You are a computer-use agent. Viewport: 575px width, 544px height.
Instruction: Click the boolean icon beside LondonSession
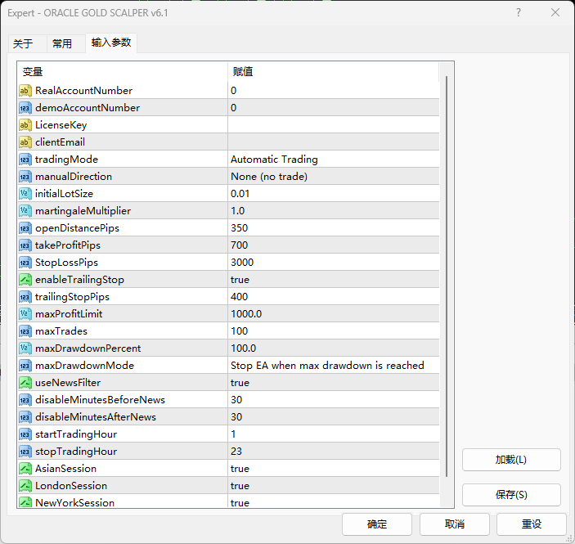25,486
